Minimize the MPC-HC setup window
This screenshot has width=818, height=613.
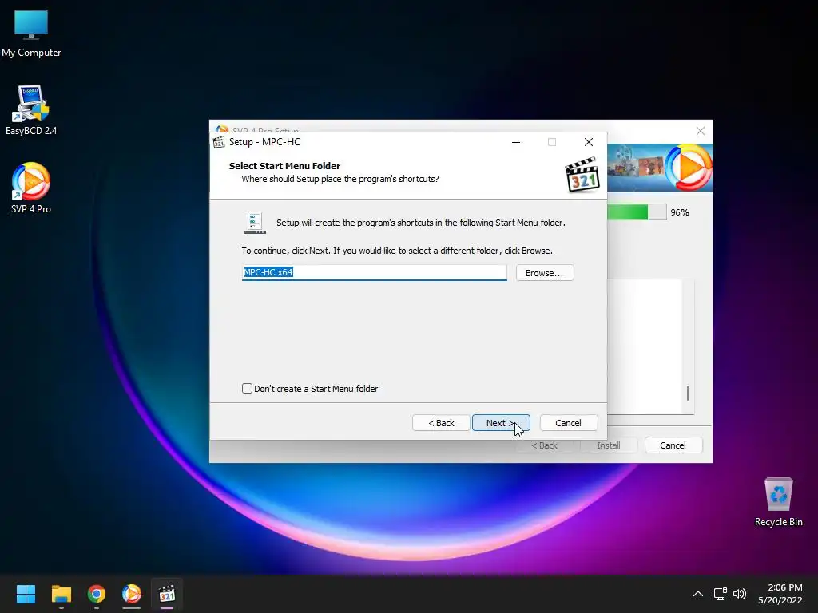pyautogui.click(x=516, y=142)
